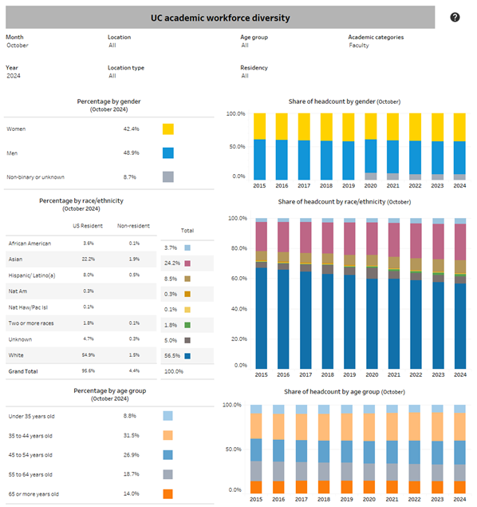Select the Asian pink legend swatch
The height and width of the screenshot is (507, 477).
187,263
